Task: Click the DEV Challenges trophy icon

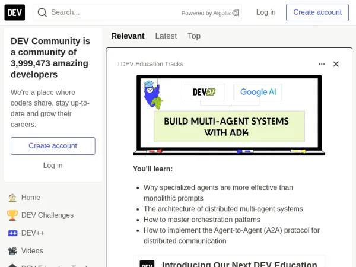Action: click(12, 215)
